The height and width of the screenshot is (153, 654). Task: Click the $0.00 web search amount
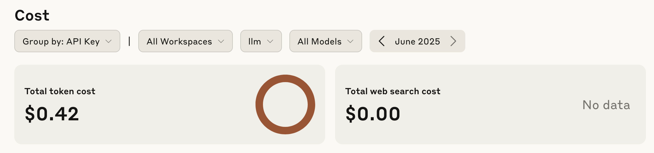pos(373,114)
